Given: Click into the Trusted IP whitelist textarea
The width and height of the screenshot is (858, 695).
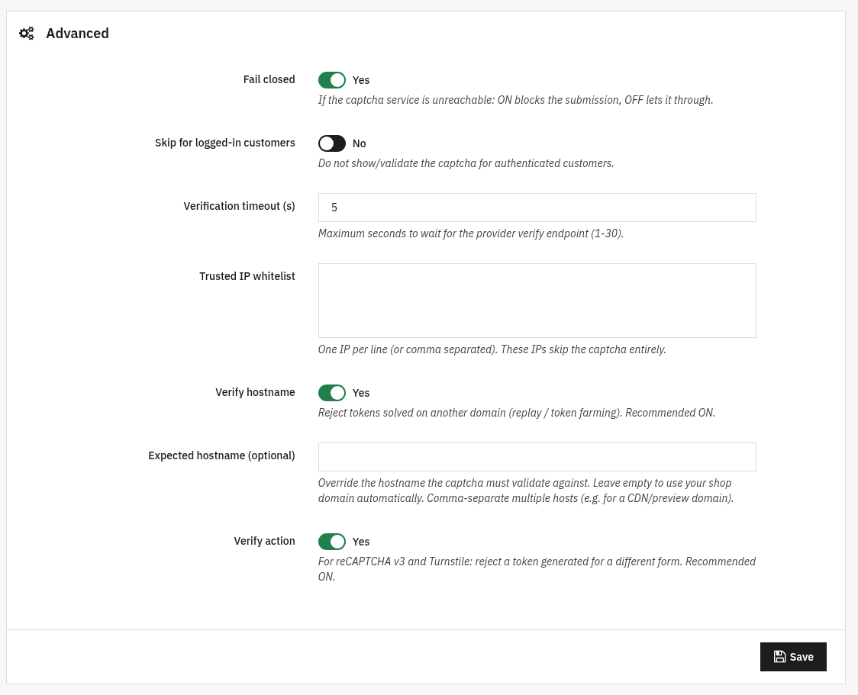Looking at the screenshot, I should click(x=537, y=301).
